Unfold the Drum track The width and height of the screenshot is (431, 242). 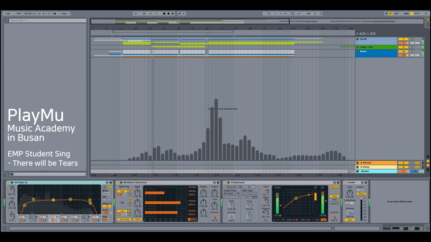[358, 51]
